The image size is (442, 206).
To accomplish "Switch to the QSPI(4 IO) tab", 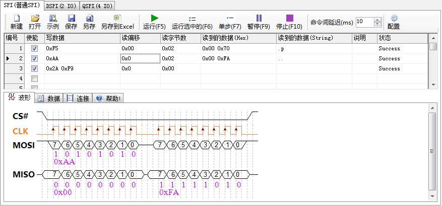I will [97, 6].
